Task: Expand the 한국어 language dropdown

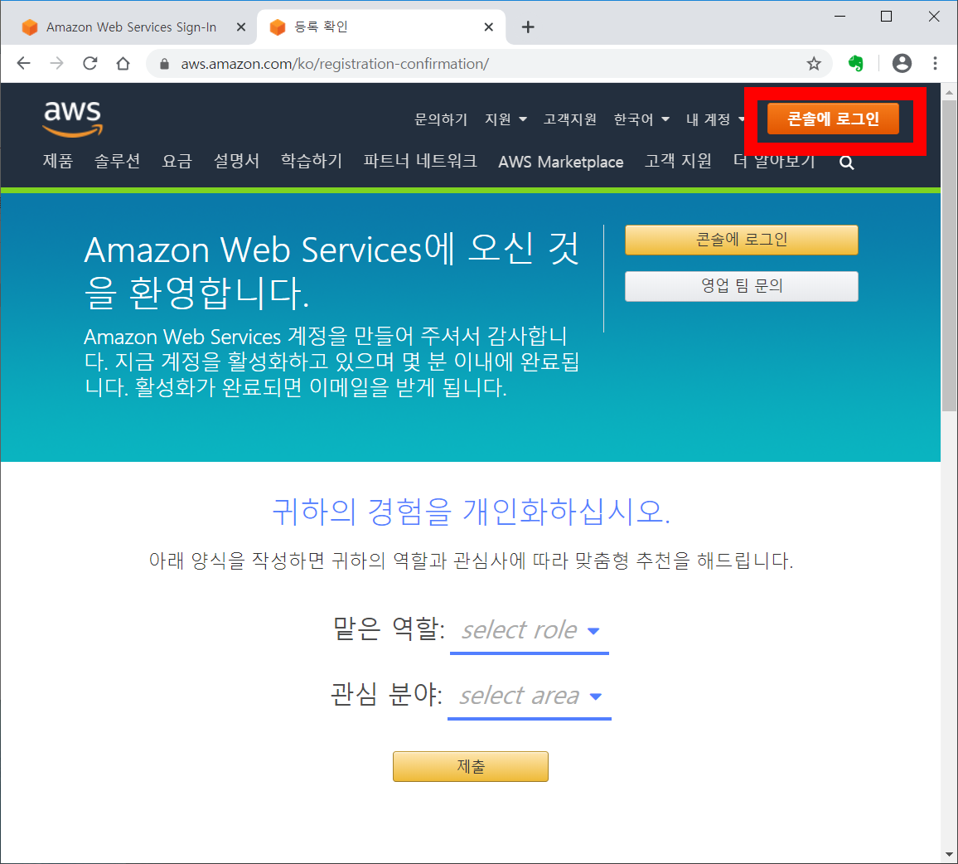Action: coord(641,119)
